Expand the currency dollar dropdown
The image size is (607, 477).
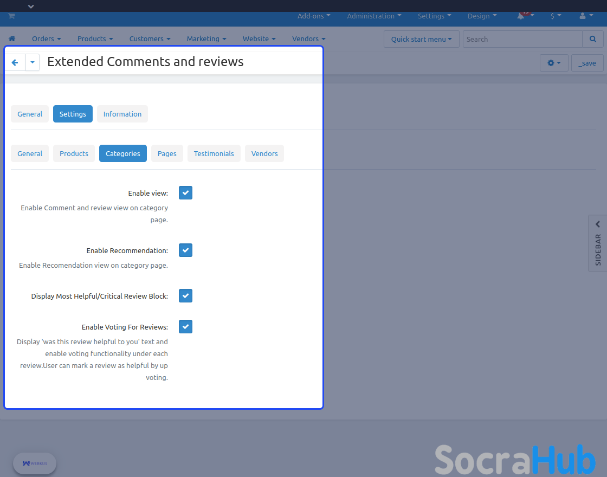coord(556,16)
